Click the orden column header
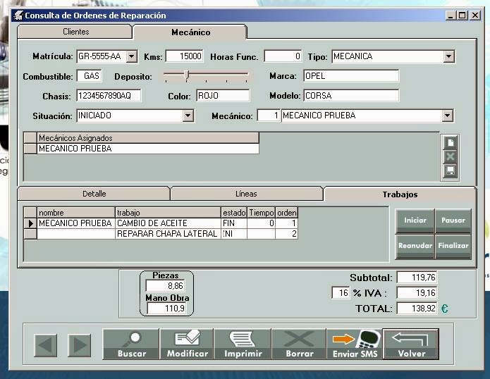Viewport: 490px width, 379px height. (x=286, y=213)
